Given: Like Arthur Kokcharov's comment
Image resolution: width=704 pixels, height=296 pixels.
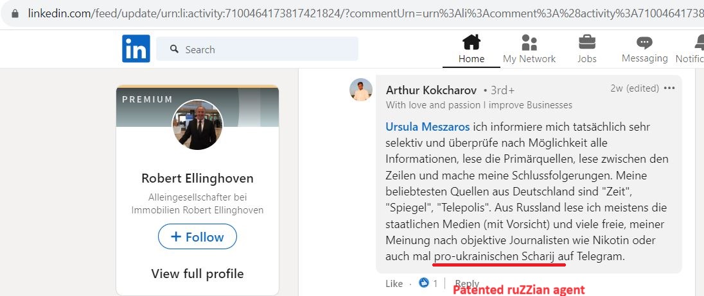Looking at the screenshot, I should click(x=394, y=283).
